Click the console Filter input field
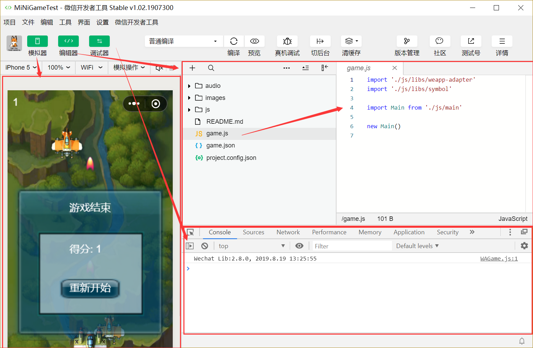The height and width of the screenshot is (348, 533). [352, 246]
